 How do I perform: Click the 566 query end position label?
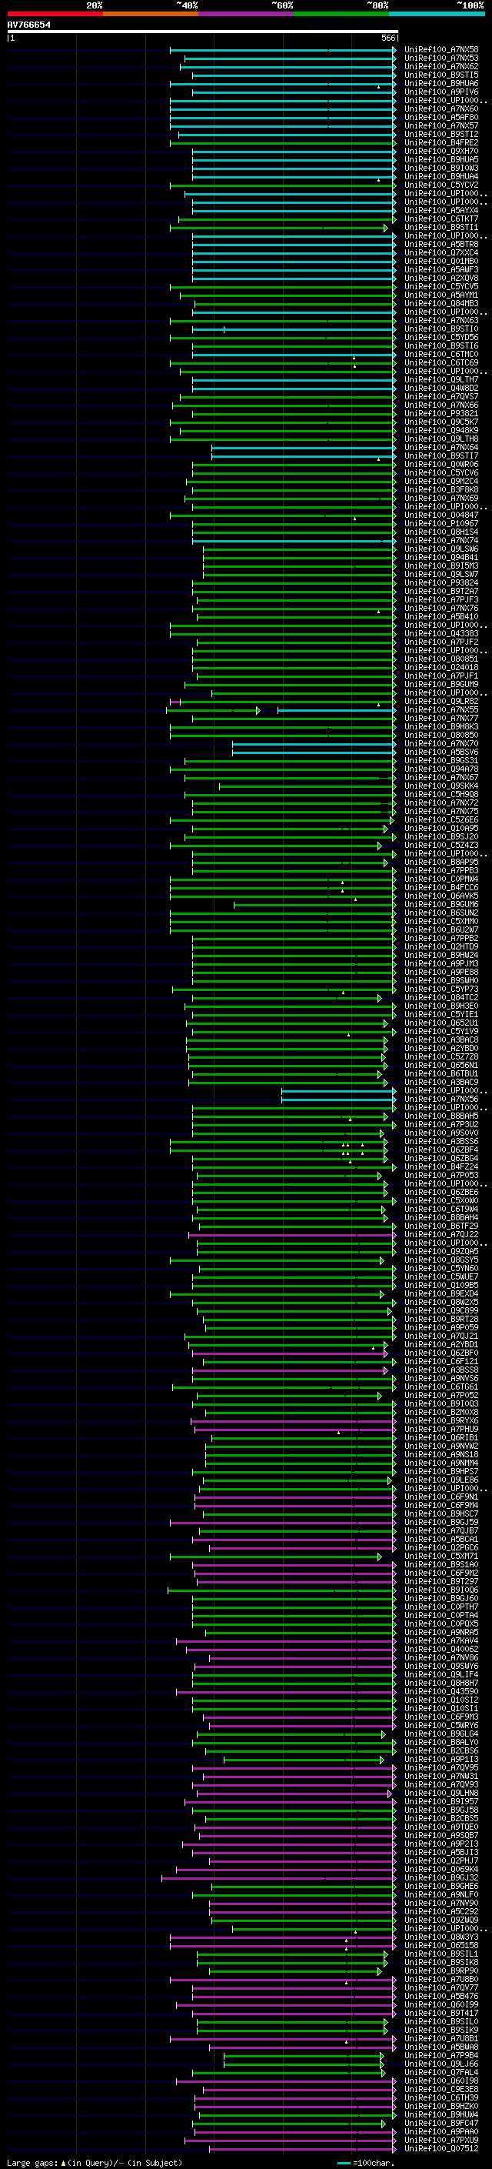point(387,38)
